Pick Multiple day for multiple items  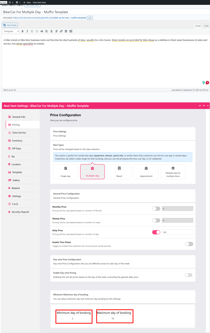pyautogui.click(x=173, y=171)
